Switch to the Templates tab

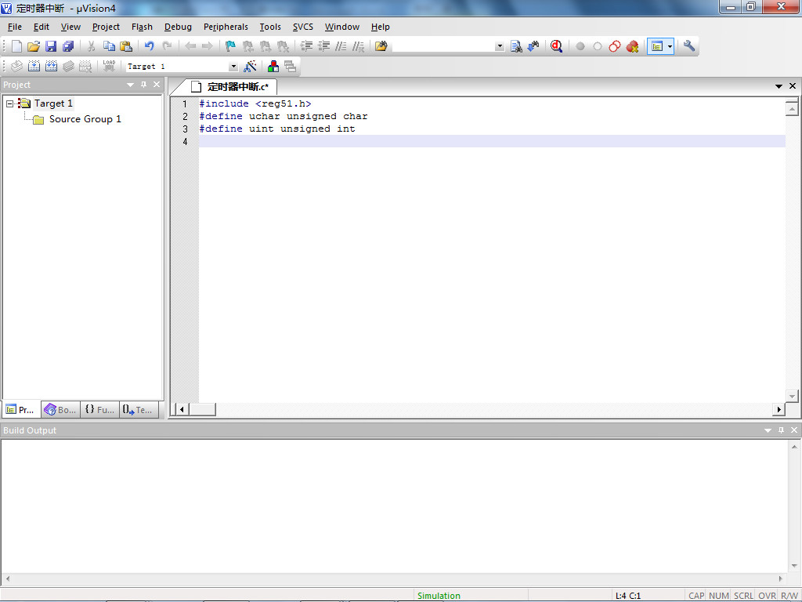[x=138, y=409]
